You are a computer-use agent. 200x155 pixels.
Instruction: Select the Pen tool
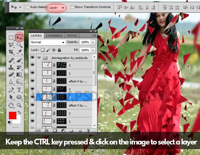point(11,90)
